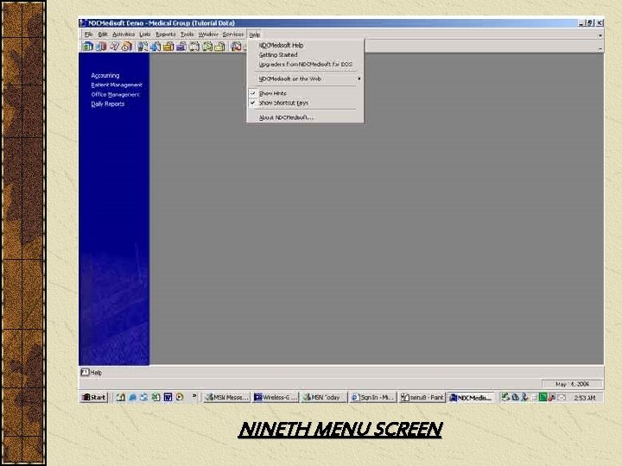The image size is (622, 466).
Task: Switch to the menu8 - Paint taskbar button
Action: tap(422, 397)
